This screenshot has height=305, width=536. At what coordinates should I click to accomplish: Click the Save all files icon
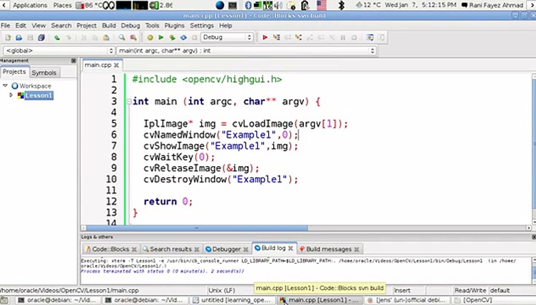(41, 37)
